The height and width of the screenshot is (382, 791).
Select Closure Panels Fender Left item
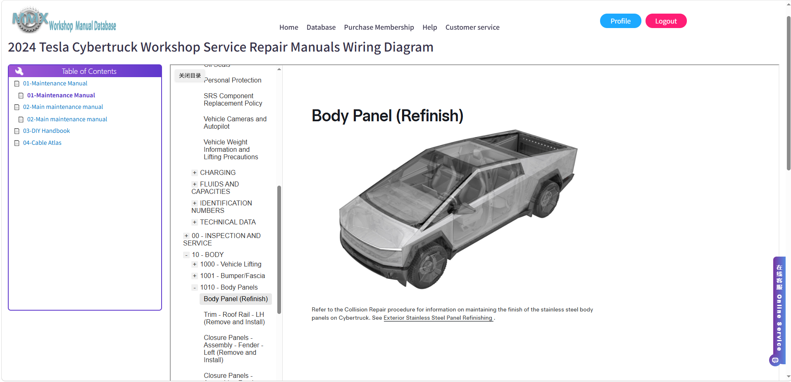click(233, 349)
